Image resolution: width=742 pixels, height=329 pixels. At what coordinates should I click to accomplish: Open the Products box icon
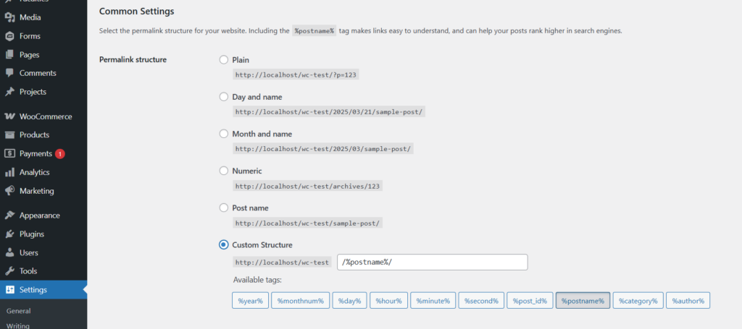(x=9, y=135)
